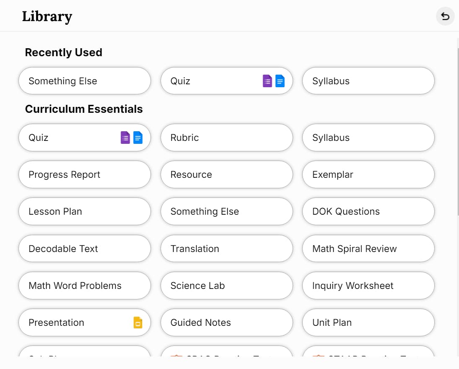Launch the Science Lab option

pos(226,286)
